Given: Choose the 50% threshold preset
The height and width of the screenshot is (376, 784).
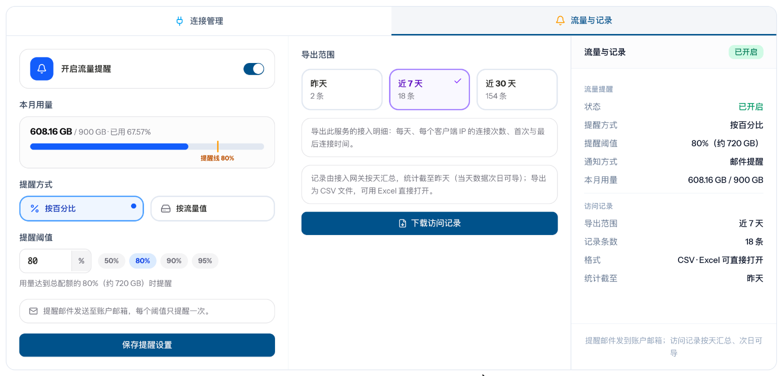Looking at the screenshot, I should tap(111, 261).
